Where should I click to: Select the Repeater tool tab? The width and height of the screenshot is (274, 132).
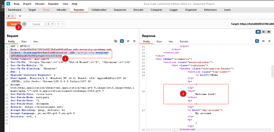coord(79,10)
